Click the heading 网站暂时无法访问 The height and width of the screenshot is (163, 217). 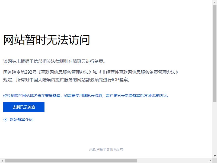(47, 40)
